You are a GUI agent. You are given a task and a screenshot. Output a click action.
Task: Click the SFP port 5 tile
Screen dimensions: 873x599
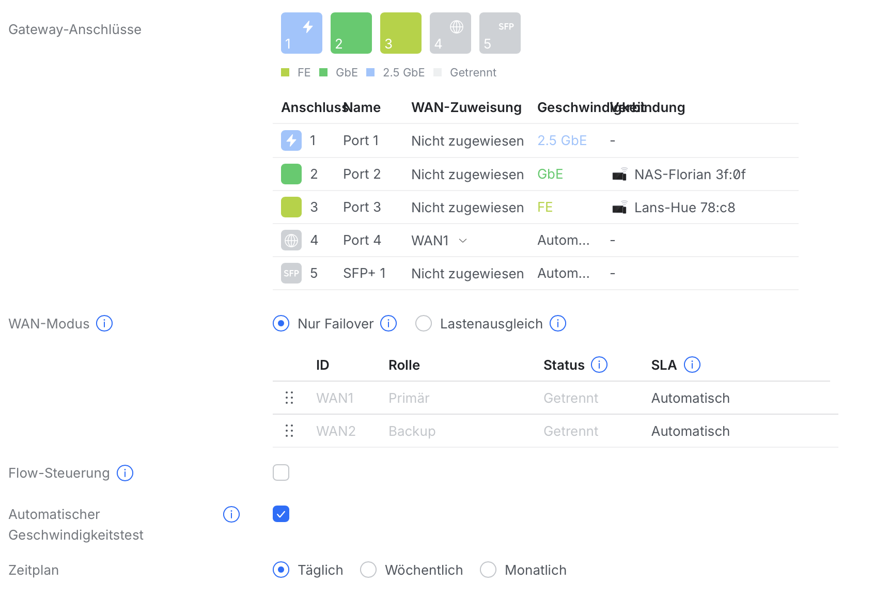500,33
